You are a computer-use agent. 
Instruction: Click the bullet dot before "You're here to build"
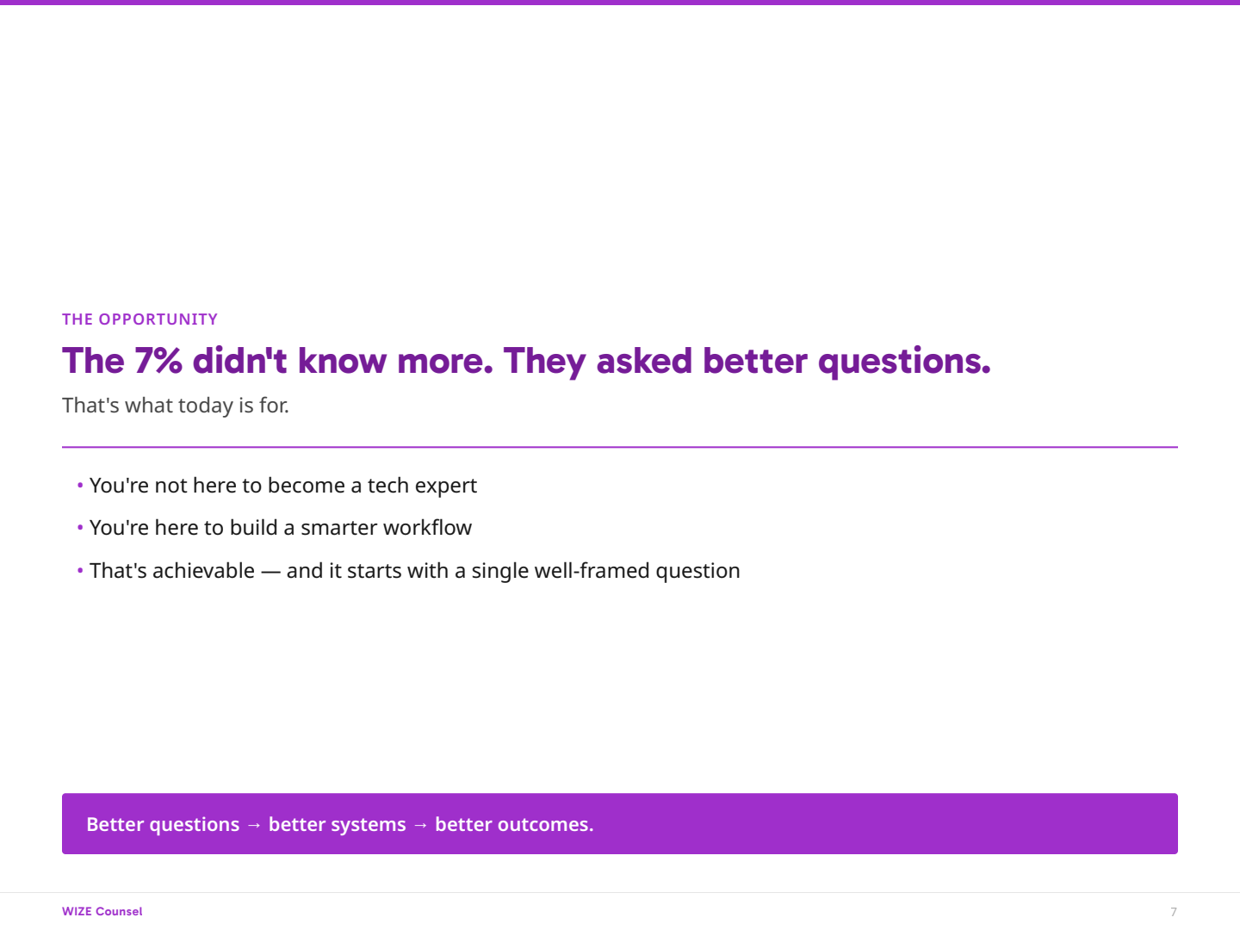click(x=80, y=527)
